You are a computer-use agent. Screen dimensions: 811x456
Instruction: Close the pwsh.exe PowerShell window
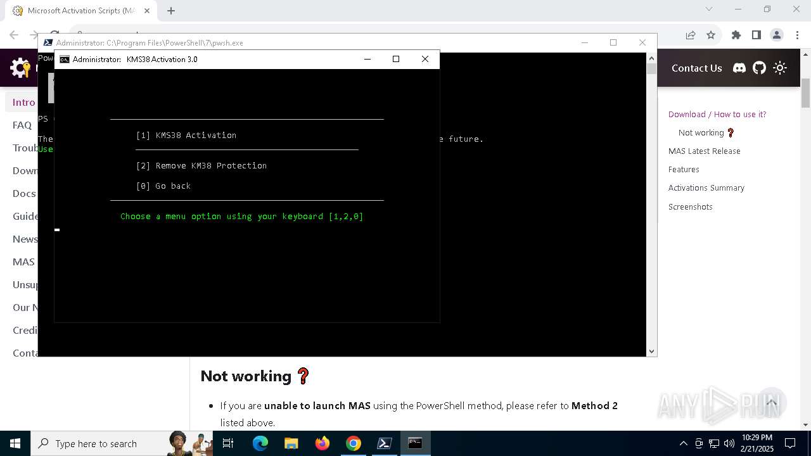coord(642,42)
